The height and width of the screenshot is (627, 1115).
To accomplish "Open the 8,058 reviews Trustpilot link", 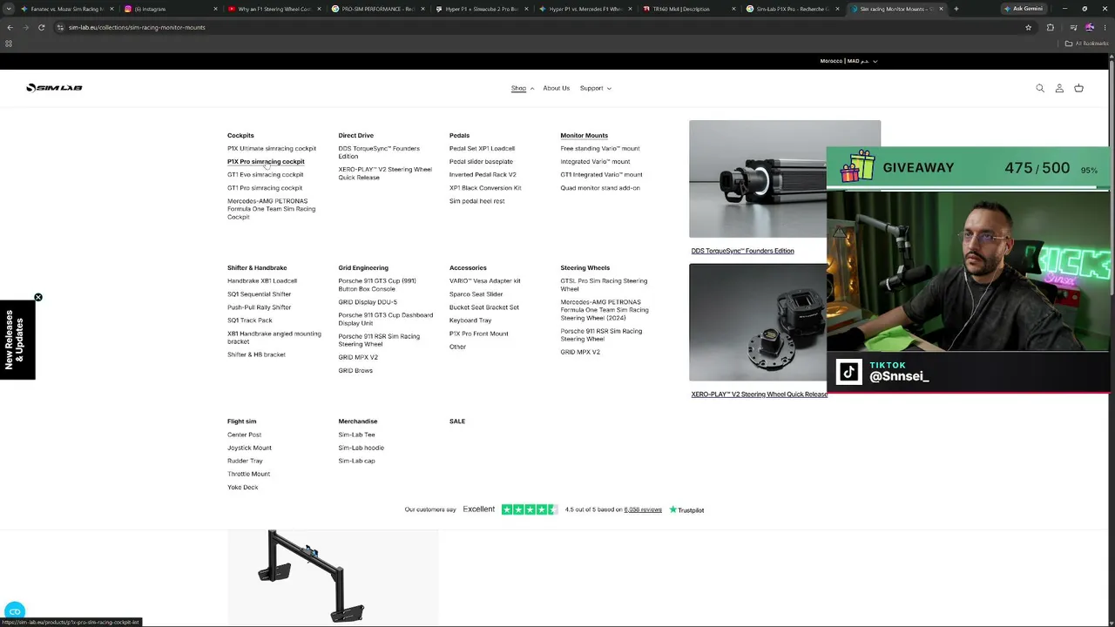I will (x=643, y=509).
